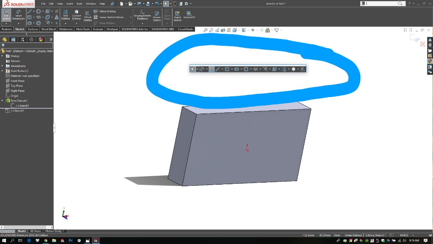Open the circle tool flyout arrow
433x244 pixels.
tap(251, 69)
